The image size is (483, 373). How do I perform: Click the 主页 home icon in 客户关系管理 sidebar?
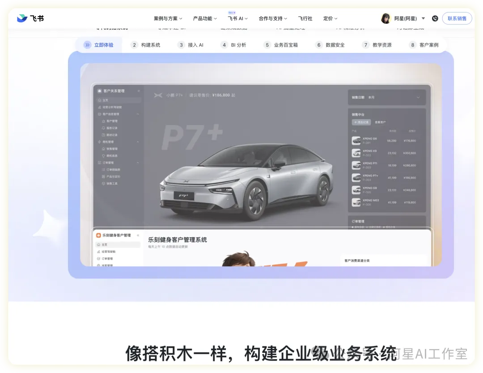[99, 101]
